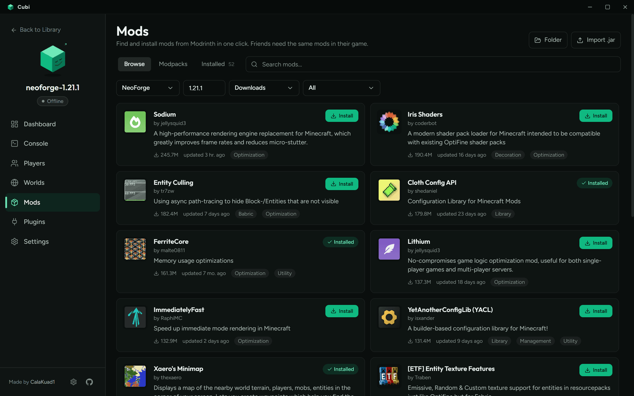
Task: Install ImmediatelyFast
Action: pos(342,311)
